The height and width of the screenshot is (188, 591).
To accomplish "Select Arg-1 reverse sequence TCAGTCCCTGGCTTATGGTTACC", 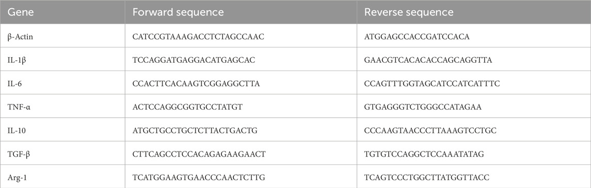I will pyautogui.click(x=426, y=178).
